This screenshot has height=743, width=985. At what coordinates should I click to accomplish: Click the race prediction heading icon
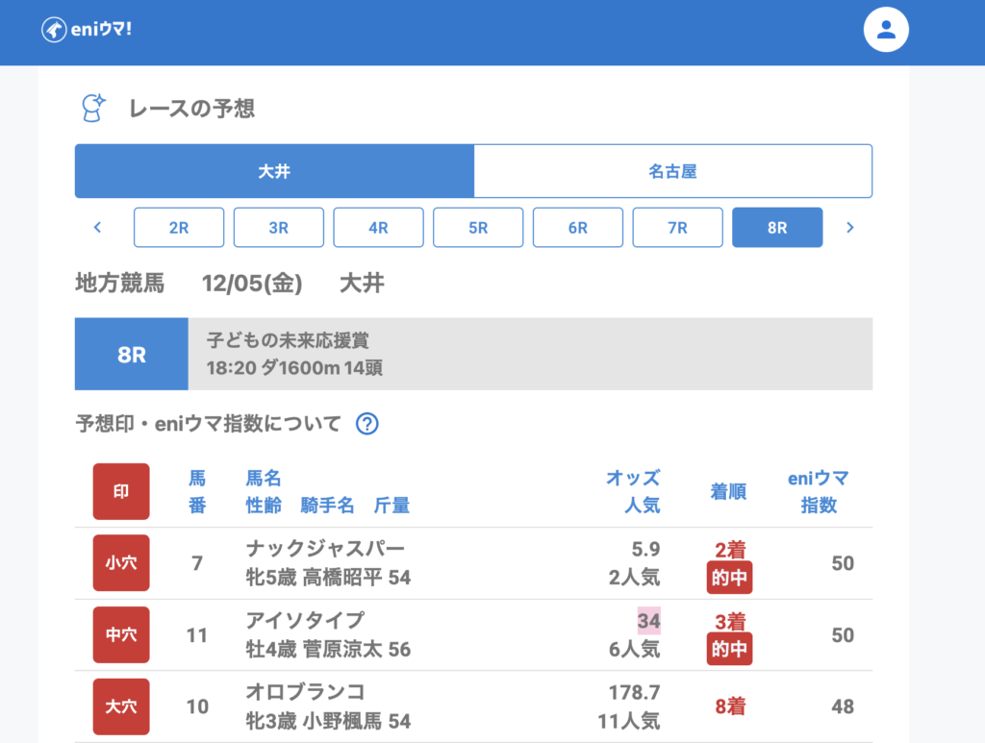(93, 108)
